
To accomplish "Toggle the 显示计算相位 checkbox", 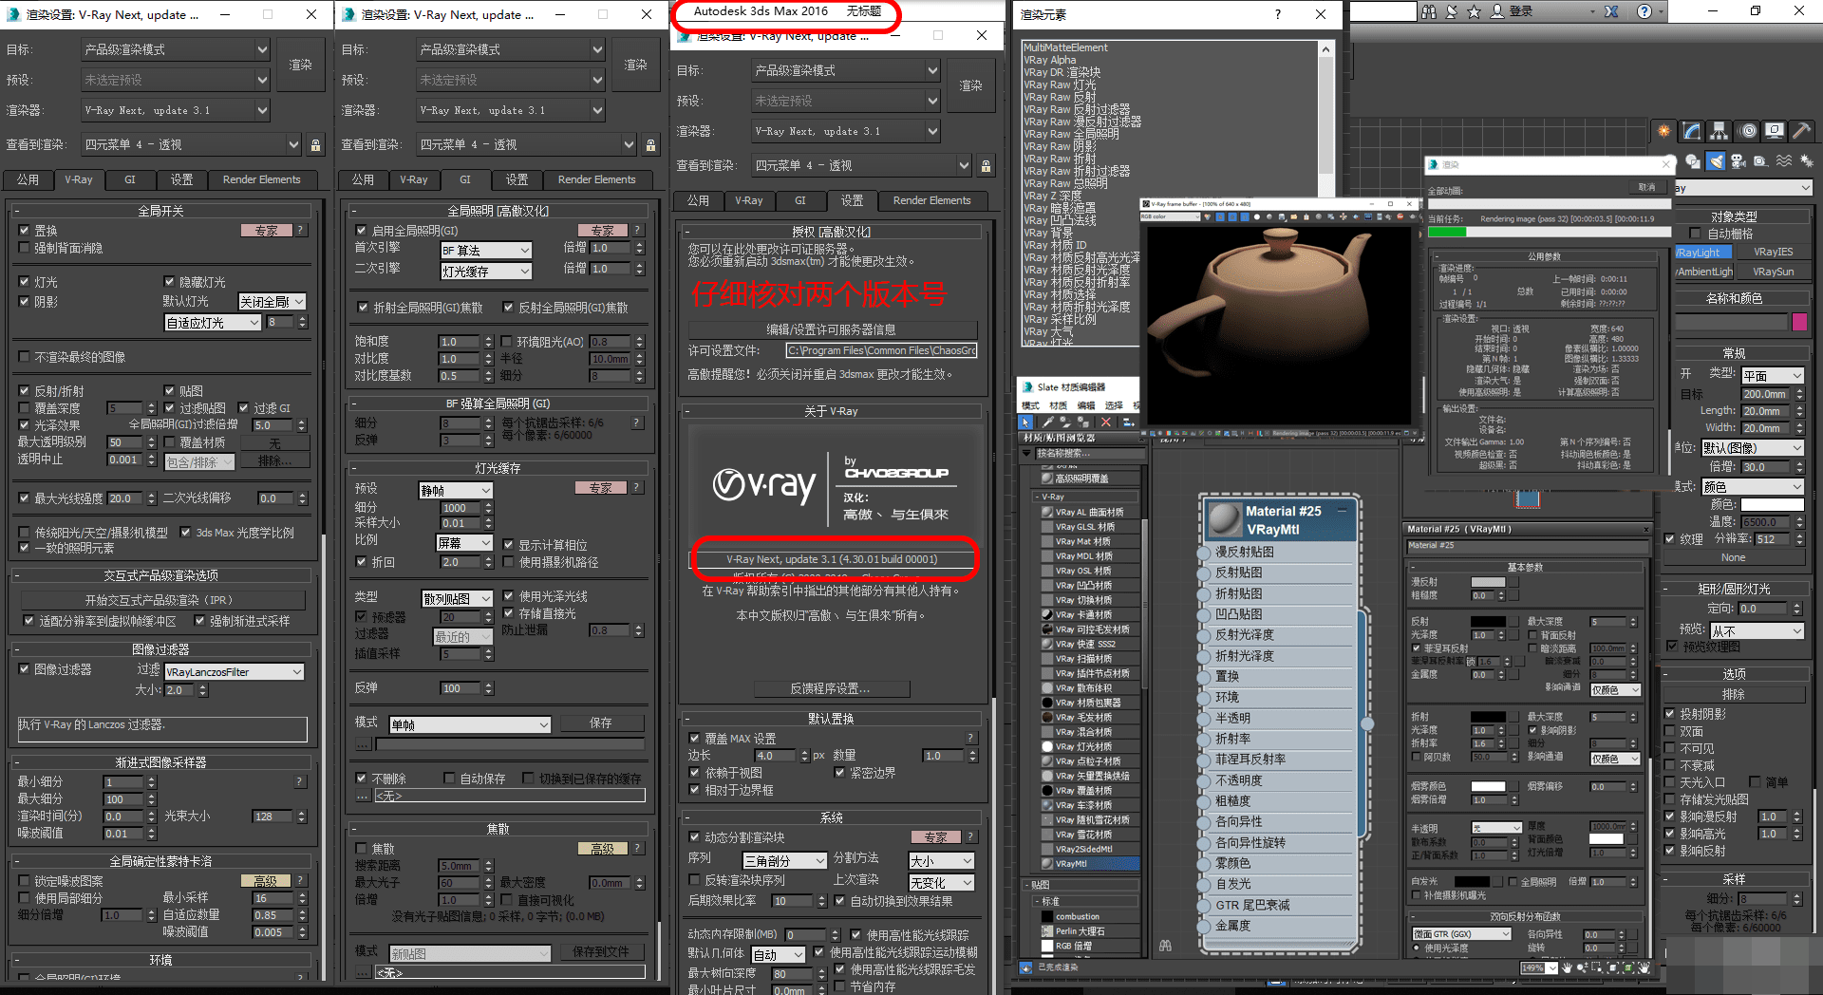I will pyautogui.click(x=508, y=545).
